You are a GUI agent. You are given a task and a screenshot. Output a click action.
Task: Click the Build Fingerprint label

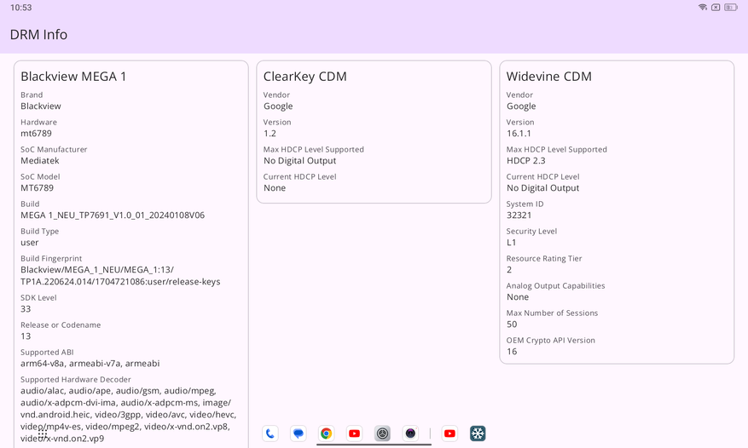51,258
